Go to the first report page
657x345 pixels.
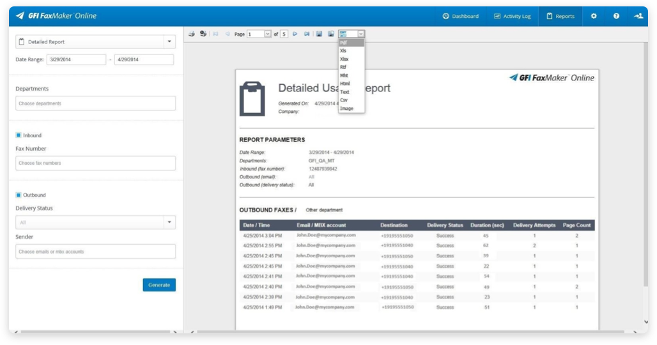[x=215, y=34]
